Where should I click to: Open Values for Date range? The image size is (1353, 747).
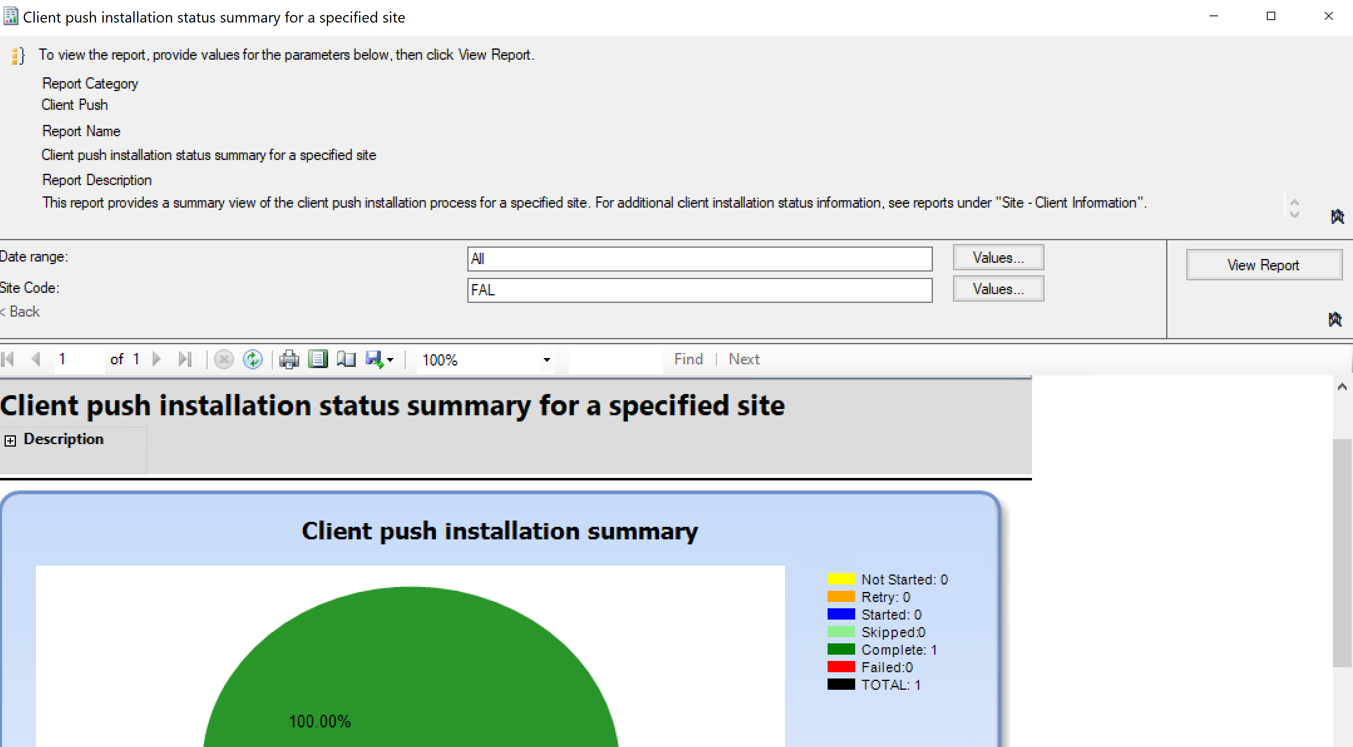click(x=998, y=258)
